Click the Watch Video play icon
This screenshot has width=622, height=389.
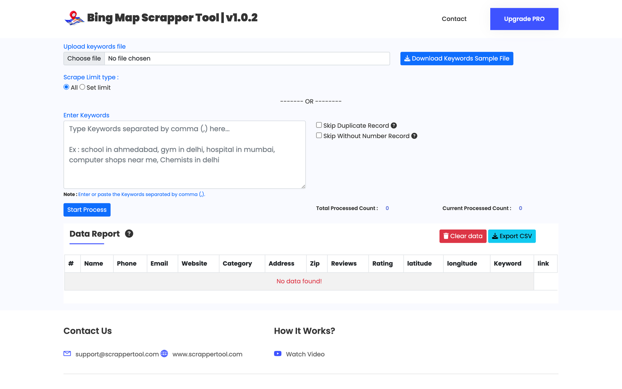point(278,354)
